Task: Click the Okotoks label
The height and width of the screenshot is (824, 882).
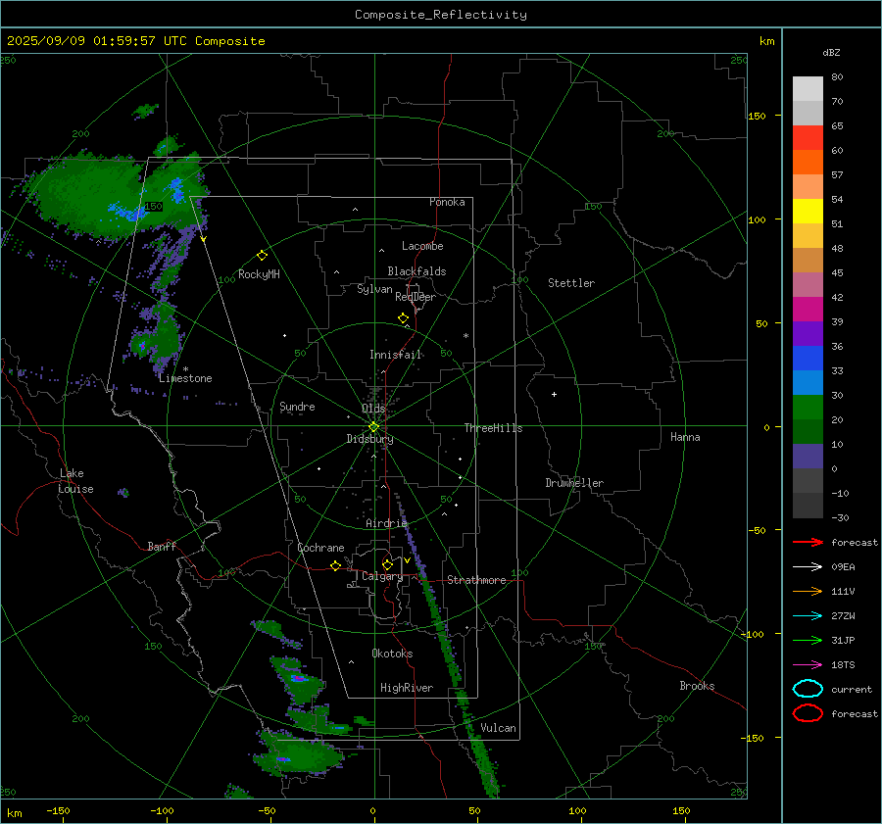Action: pyautogui.click(x=392, y=654)
